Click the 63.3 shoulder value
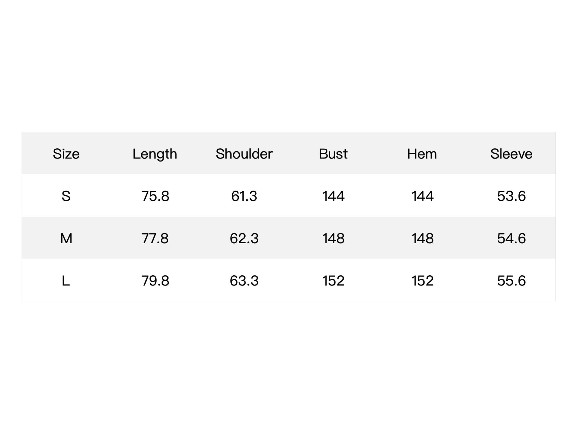The height and width of the screenshot is (433, 578). tap(244, 281)
